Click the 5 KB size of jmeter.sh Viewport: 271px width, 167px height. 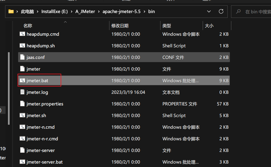(224, 115)
